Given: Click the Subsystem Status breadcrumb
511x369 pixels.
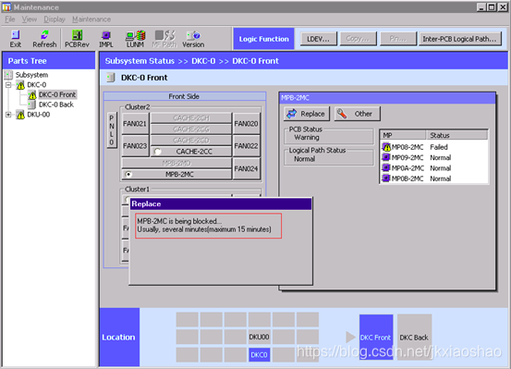Looking at the screenshot, I should [x=140, y=61].
